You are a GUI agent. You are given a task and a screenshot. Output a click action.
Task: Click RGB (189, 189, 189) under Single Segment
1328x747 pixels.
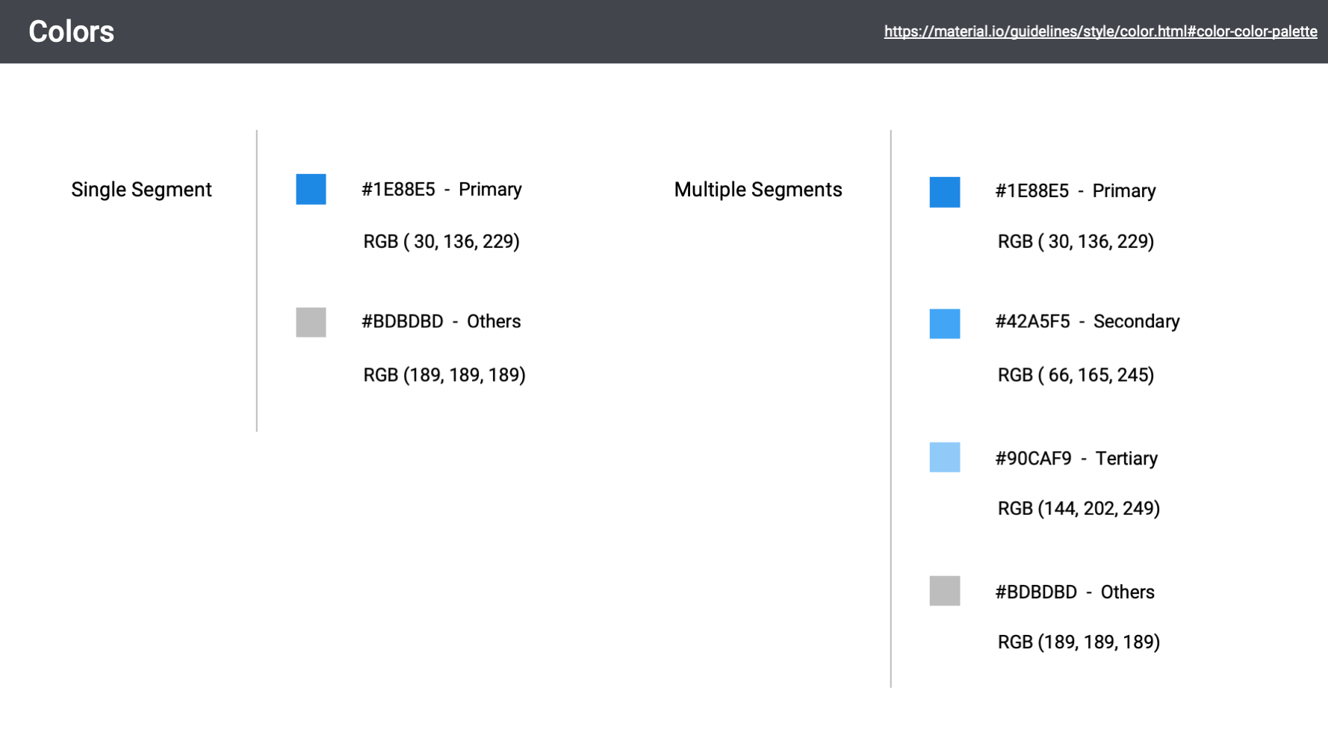click(x=444, y=375)
